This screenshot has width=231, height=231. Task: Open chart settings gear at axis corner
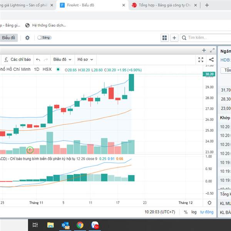point(209,203)
